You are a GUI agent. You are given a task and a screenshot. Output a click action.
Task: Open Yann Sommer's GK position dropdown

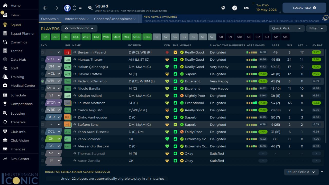pyautogui.click(x=54, y=139)
